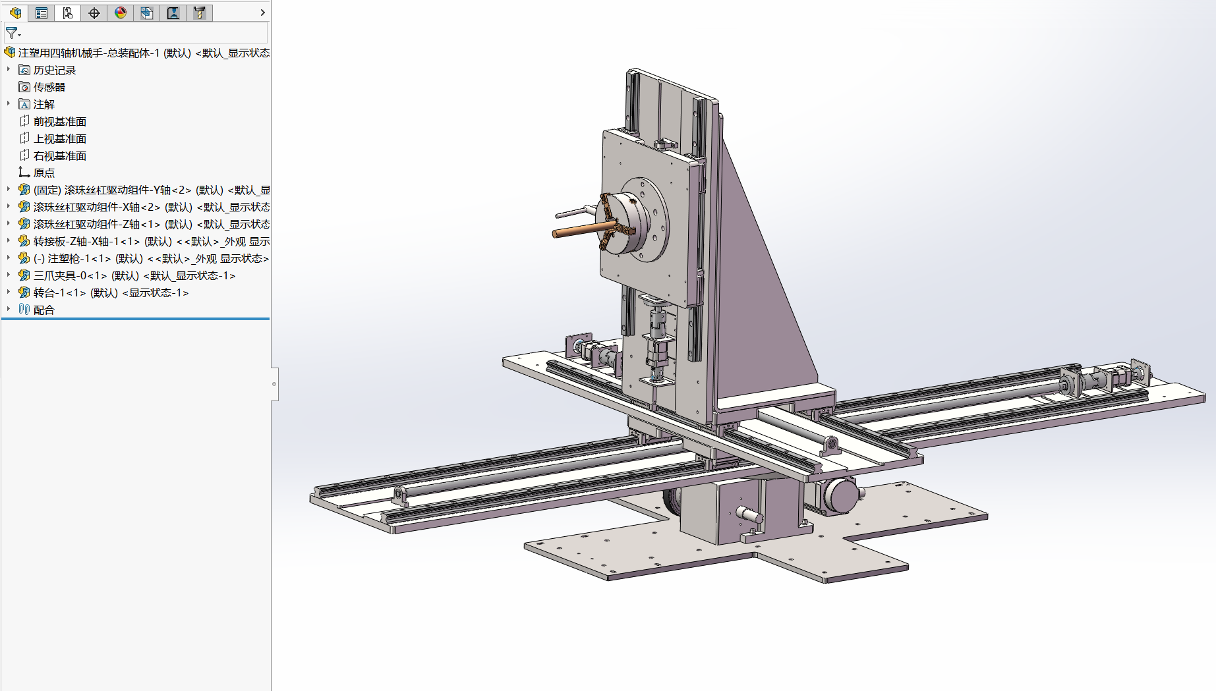Click the 转接板-Z轴-X轴-1 component icon
Image resolution: width=1216 pixels, height=691 pixels.
click(x=24, y=241)
